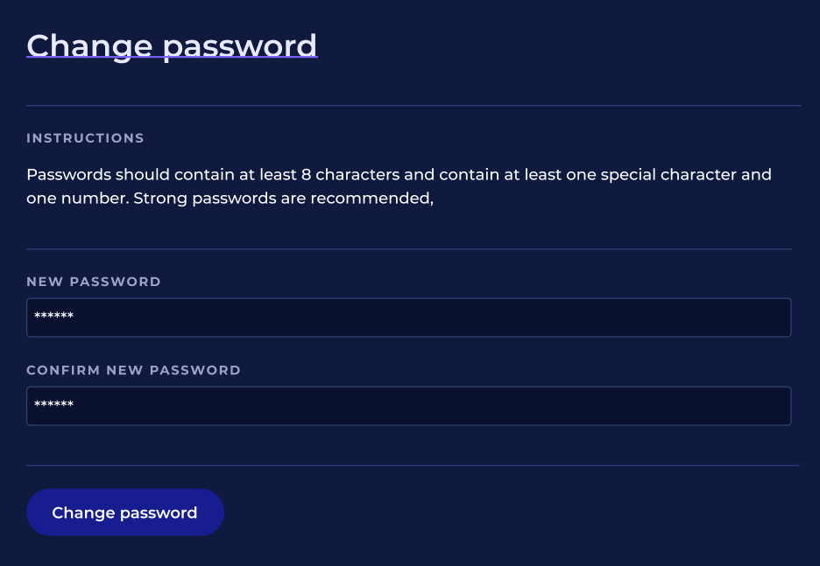Focus the New Password input field
820x566 pixels.
coord(408,318)
